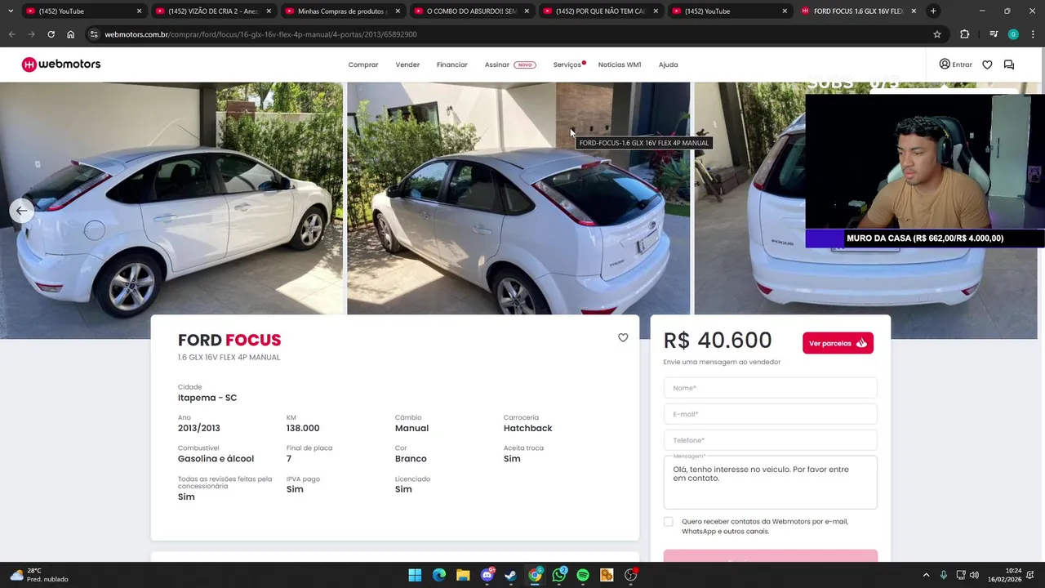Screen dimensions: 1045x588
Task: Open the Comprar menu
Action: click(363, 65)
